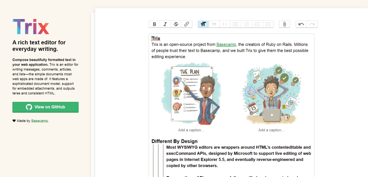Click the code block icon
The height and width of the screenshot is (177, 368).
[x=225, y=24]
